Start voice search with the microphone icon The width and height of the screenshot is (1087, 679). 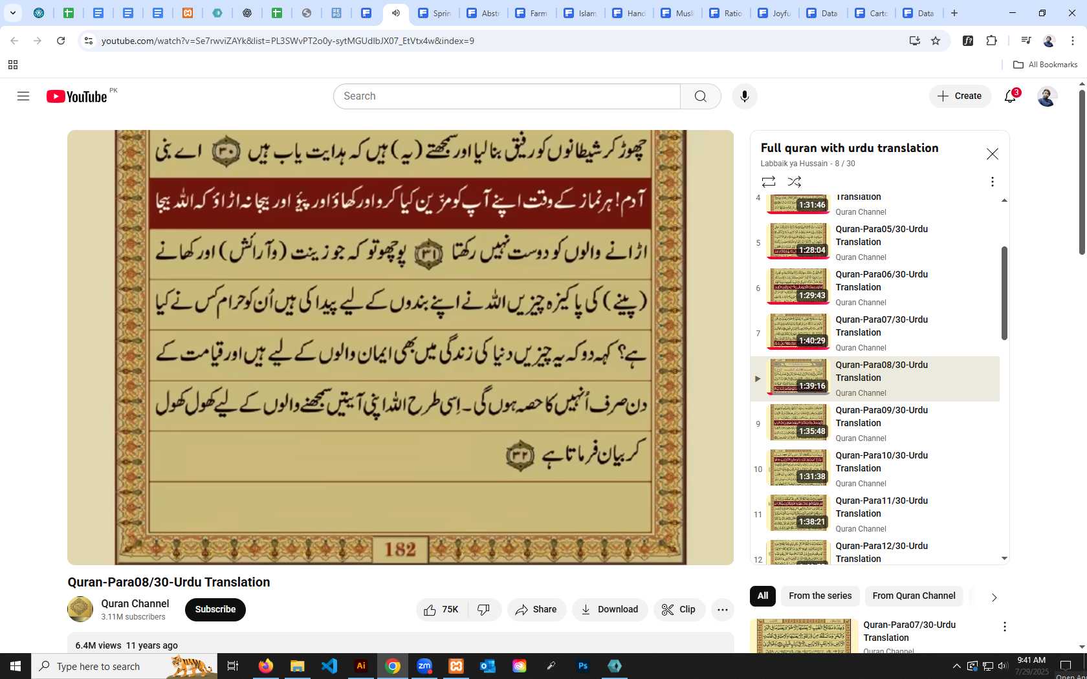point(745,96)
